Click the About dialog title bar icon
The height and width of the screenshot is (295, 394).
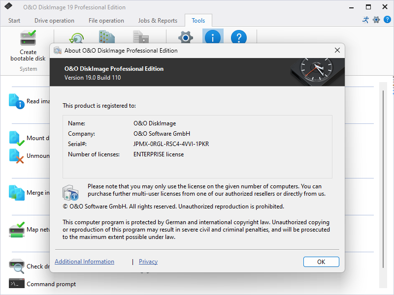pyautogui.click(x=58, y=51)
